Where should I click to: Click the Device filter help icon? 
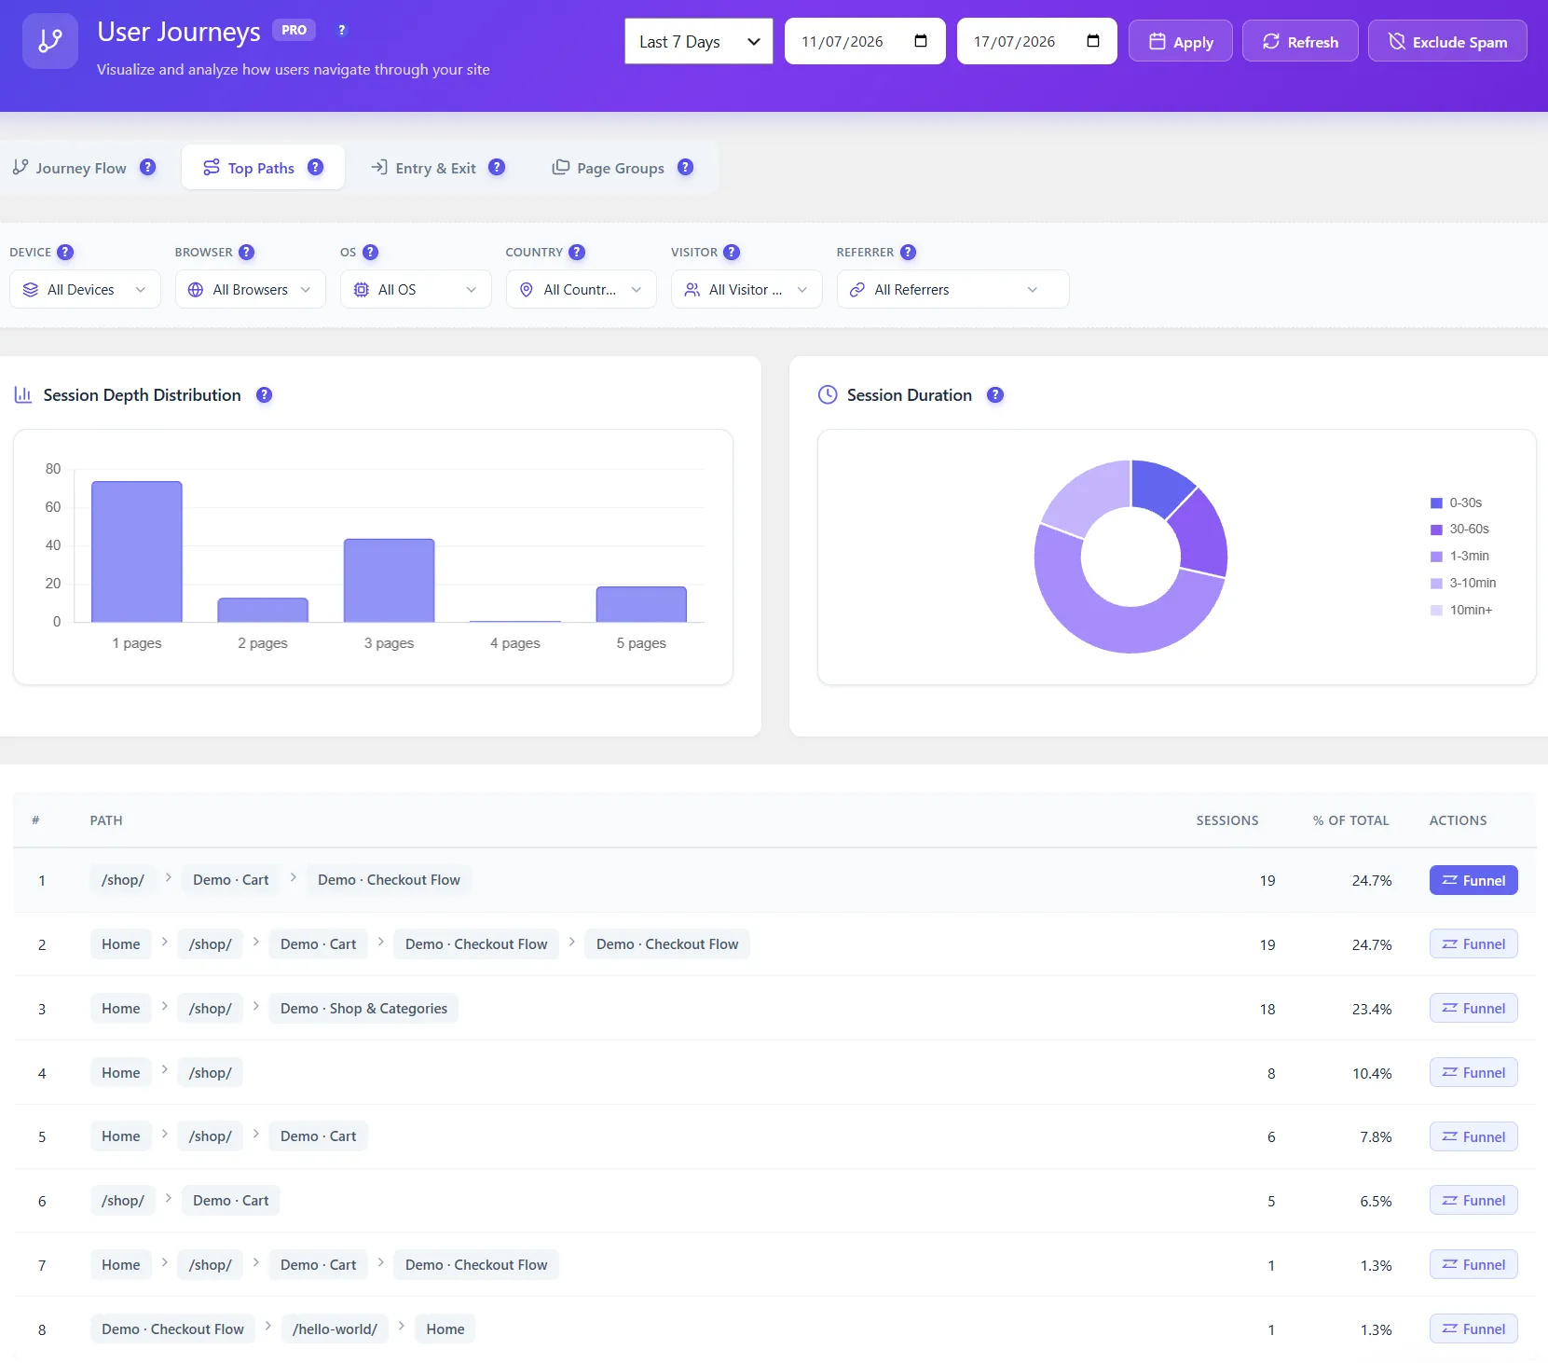coord(65,252)
